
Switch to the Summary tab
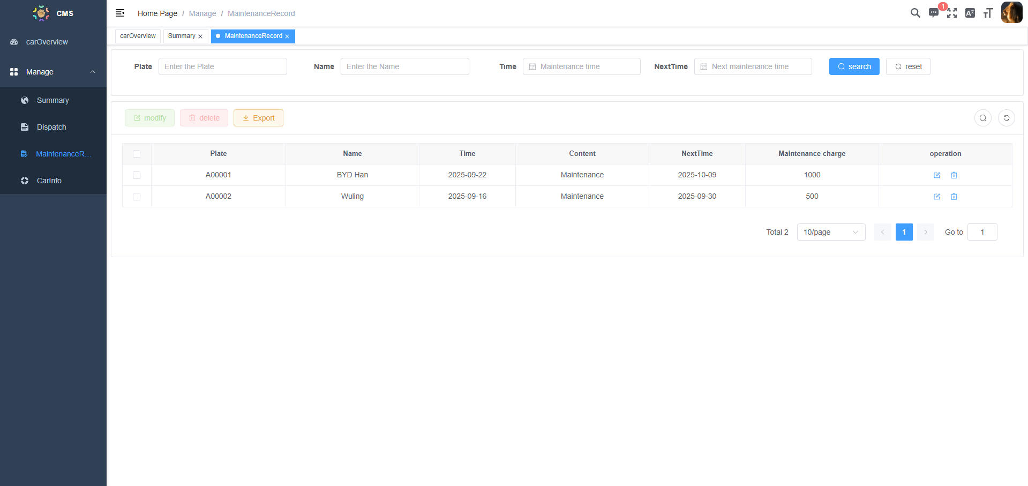coord(182,36)
